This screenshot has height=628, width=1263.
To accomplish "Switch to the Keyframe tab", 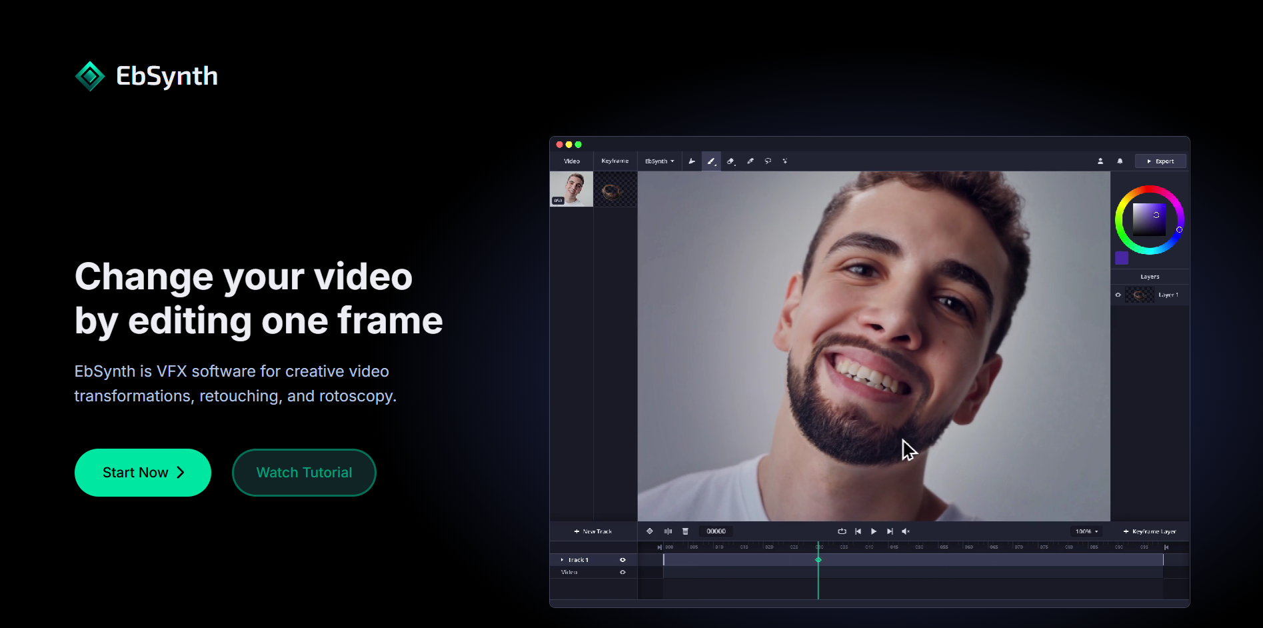I will click(615, 161).
